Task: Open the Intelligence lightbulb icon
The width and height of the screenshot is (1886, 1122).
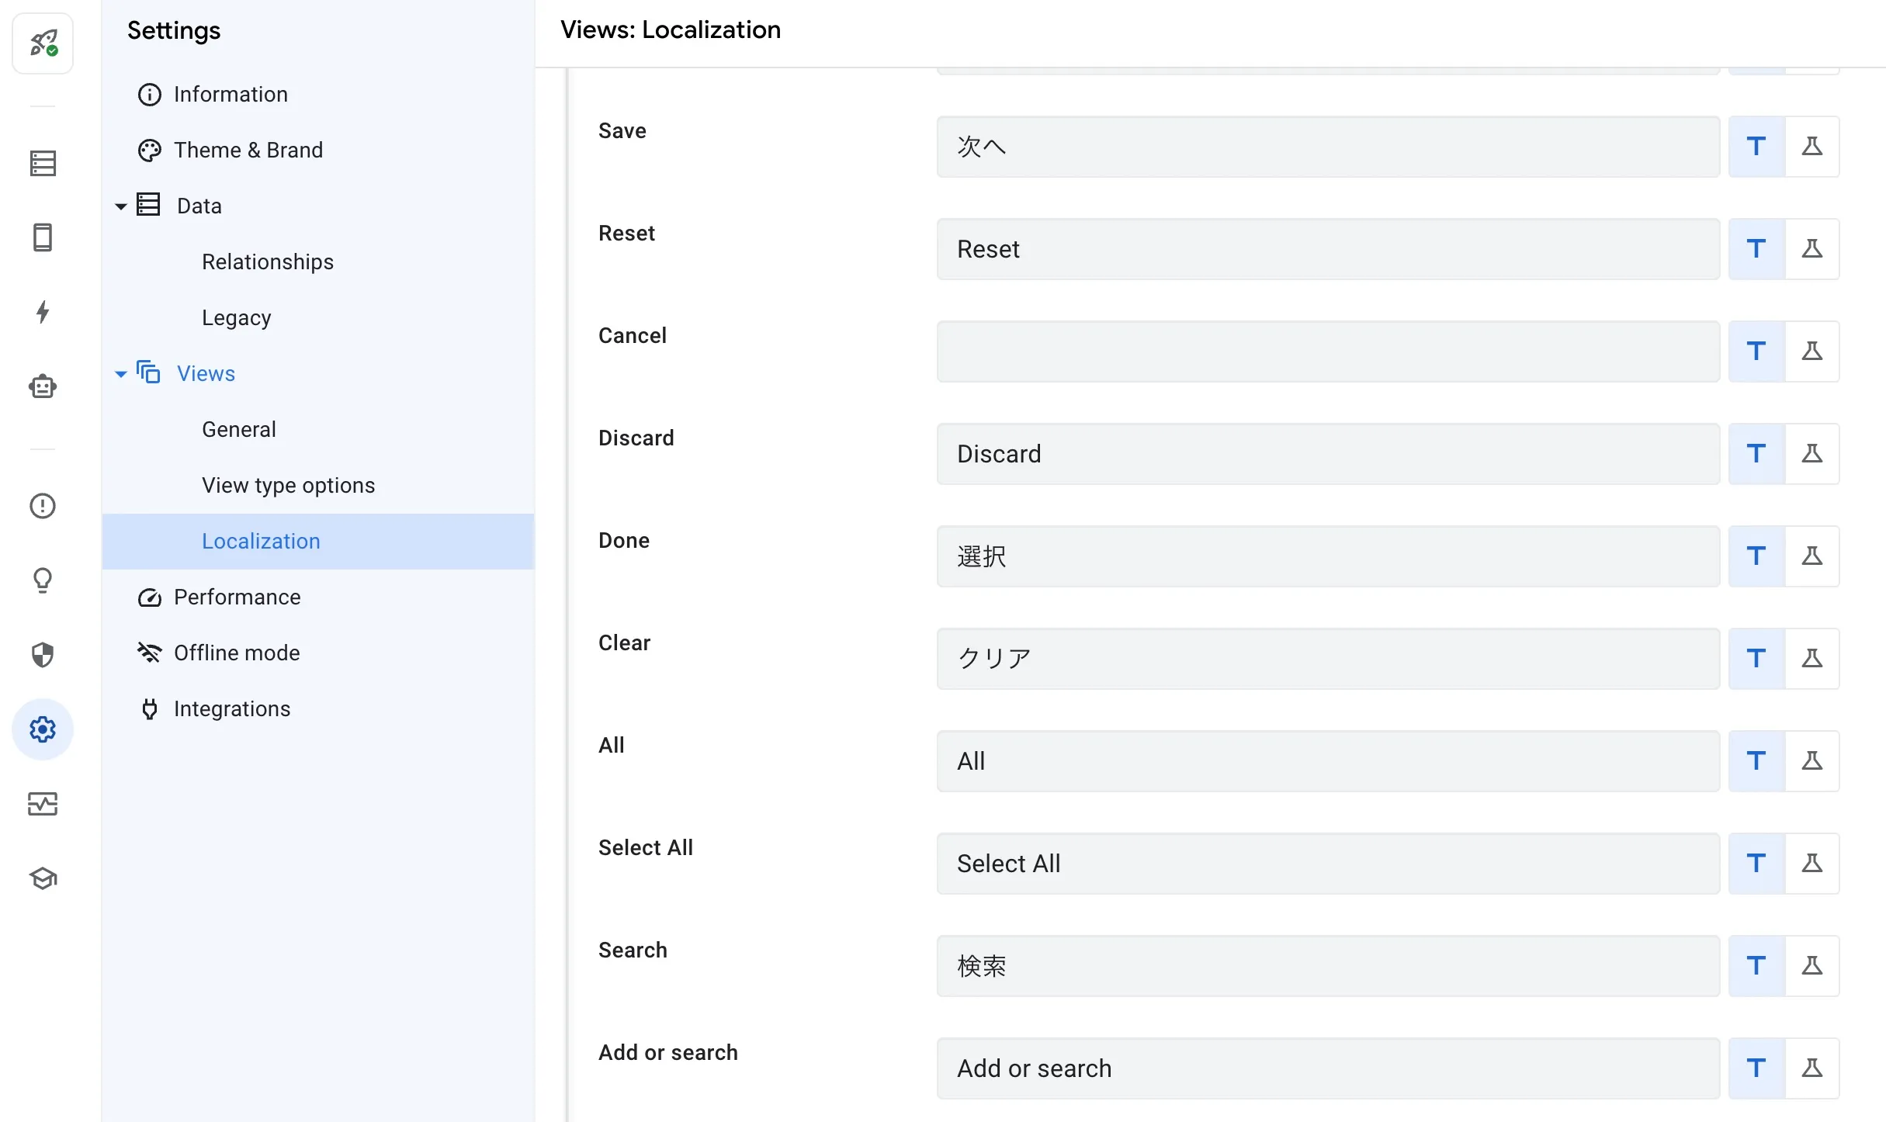Action: click(43, 580)
